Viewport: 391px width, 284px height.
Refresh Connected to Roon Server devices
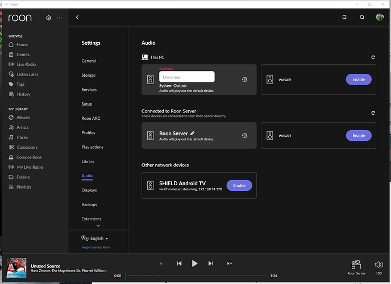(373, 113)
